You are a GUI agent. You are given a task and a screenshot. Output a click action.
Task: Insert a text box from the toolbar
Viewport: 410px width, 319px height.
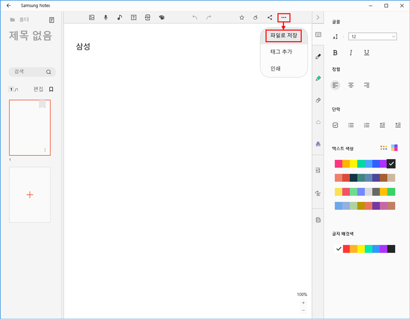coord(134,17)
